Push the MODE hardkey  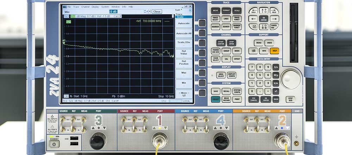click(x=237, y=51)
